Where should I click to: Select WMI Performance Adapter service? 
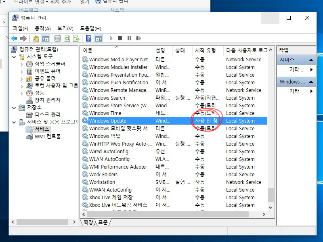tap(174, 167)
